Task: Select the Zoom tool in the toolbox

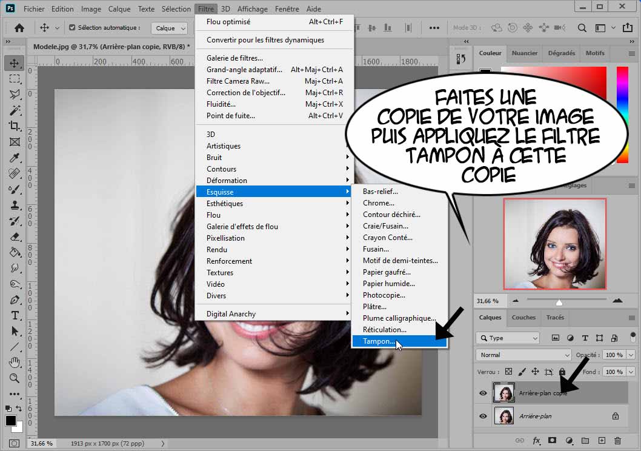Action: (15, 378)
